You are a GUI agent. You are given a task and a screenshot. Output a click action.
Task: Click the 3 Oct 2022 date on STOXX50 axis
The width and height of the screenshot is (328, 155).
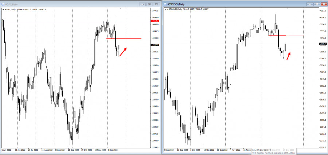click(195, 150)
